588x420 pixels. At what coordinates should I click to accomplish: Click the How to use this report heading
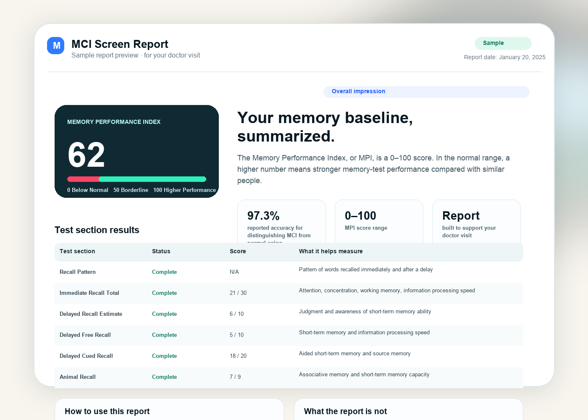point(107,411)
